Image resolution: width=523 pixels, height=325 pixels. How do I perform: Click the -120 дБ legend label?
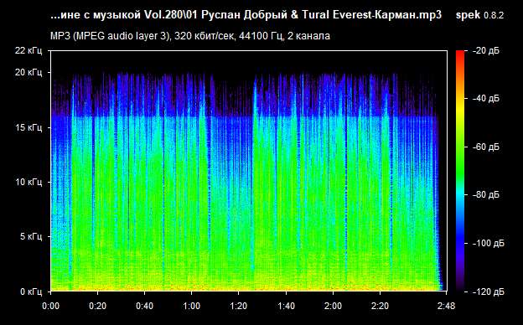[x=489, y=291]
